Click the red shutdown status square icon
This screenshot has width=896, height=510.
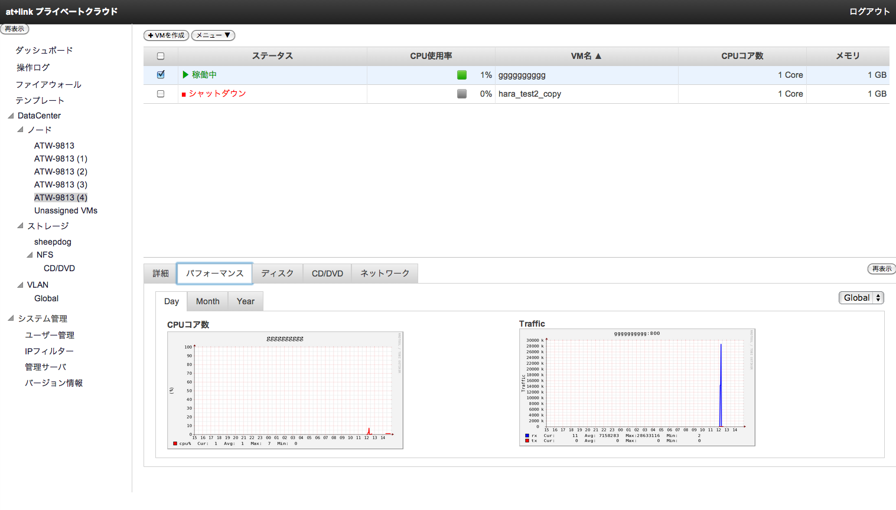184,94
